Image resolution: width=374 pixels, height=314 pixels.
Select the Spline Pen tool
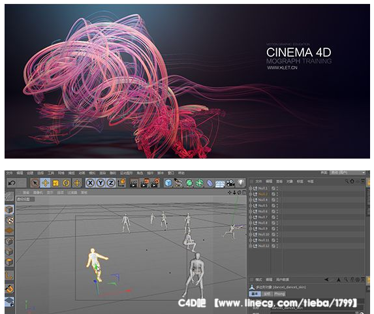178,183
